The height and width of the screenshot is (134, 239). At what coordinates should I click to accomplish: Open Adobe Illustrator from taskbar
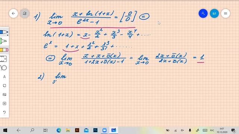tap(77, 130)
